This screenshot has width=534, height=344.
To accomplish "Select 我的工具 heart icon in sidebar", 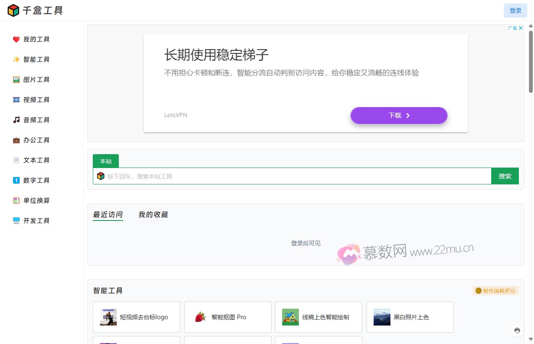I will click(x=16, y=39).
